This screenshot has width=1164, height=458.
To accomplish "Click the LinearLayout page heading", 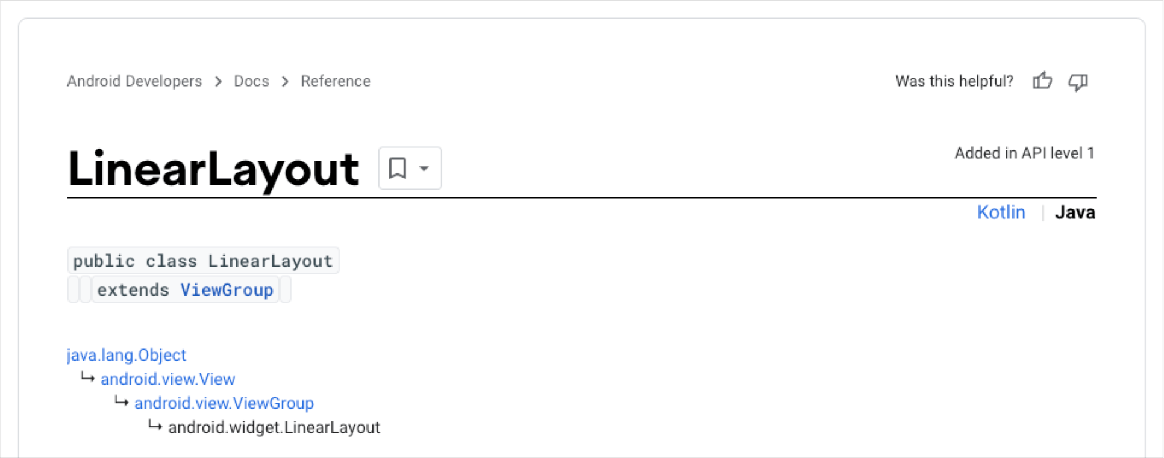I will 214,170.
